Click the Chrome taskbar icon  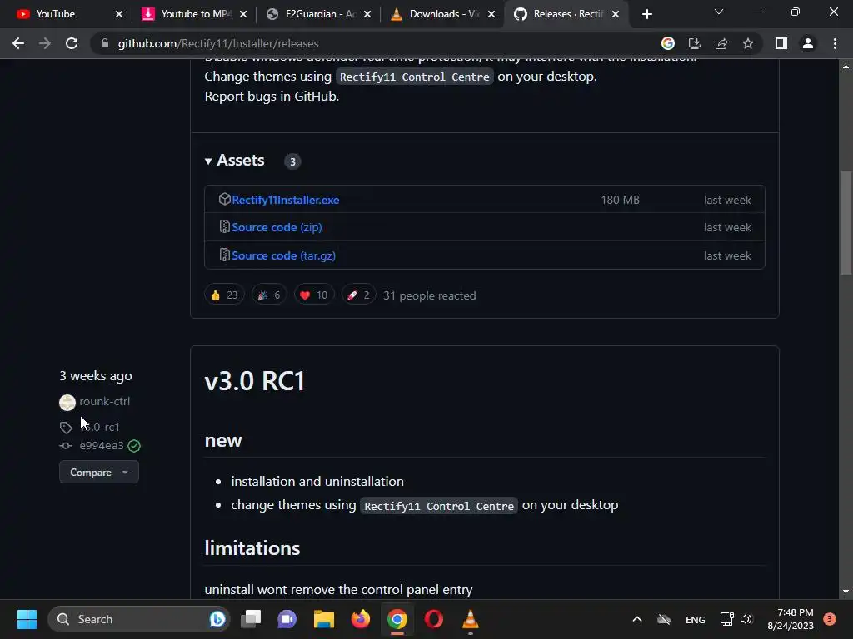(x=397, y=619)
